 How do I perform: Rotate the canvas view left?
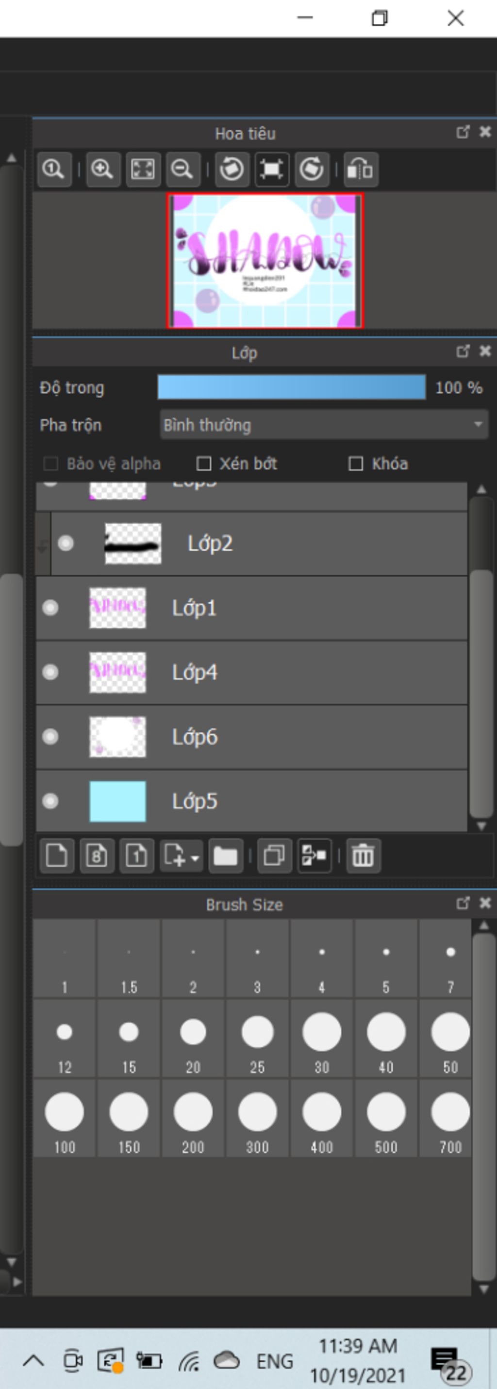[232, 170]
